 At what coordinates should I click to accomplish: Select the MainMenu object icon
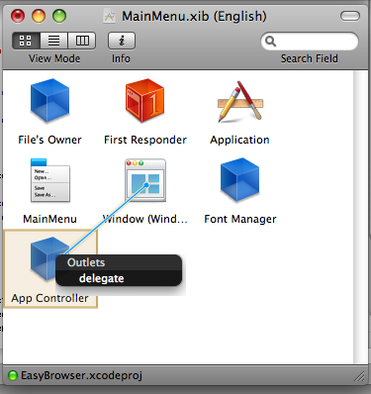pyautogui.click(x=49, y=180)
